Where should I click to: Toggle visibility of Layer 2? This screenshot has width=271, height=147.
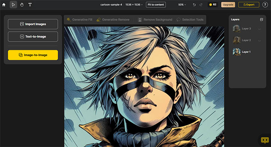[x=259, y=40]
